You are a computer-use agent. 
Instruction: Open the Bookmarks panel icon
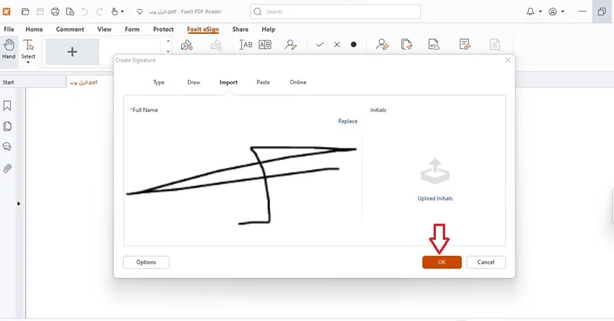7,106
